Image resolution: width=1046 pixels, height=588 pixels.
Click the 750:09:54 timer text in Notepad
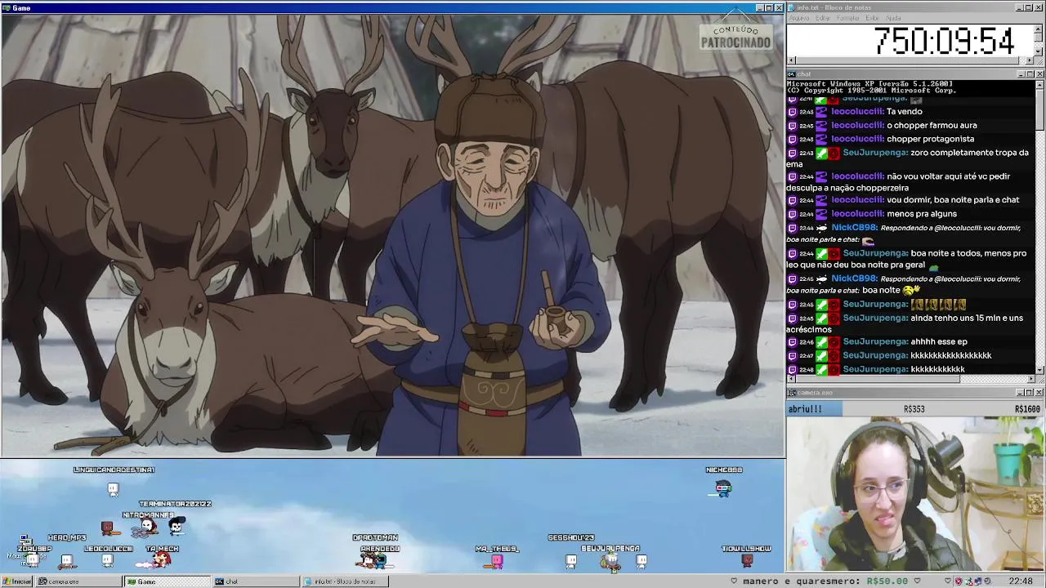[944, 41]
